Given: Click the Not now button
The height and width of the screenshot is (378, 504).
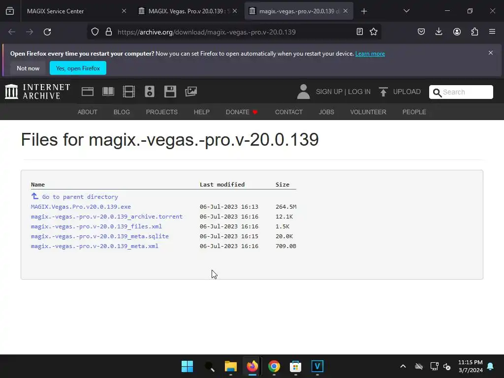Looking at the screenshot, I should (28, 68).
